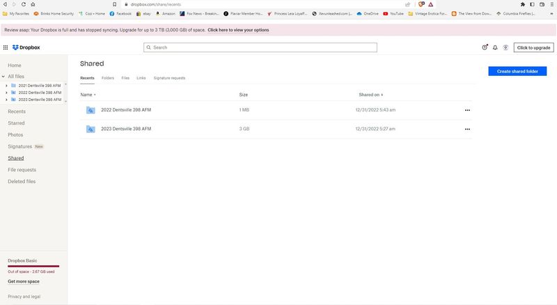Open more options for 2023 Dentsville 398 AFM
The width and height of the screenshot is (557, 305).
point(467,129)
